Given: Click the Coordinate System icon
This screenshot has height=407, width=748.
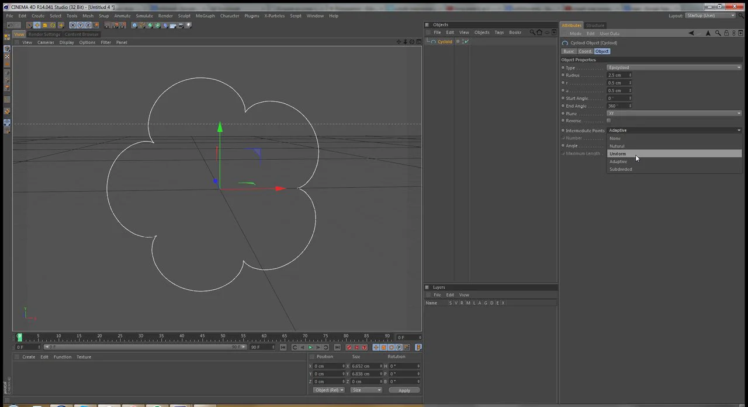Looking at the screenshot, I should tap(96, 25).
